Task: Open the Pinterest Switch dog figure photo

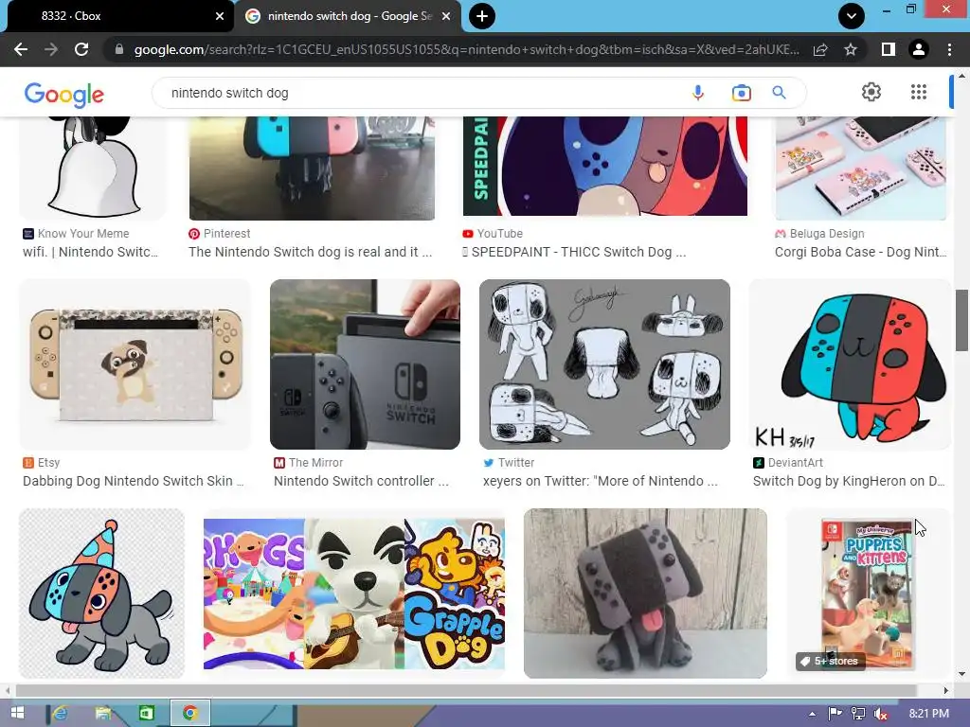Action: coord(312,168)
